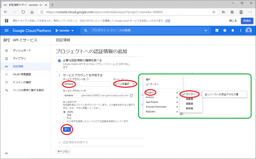
Task: Open the notifications bell icon
Action: pos(233,30)
